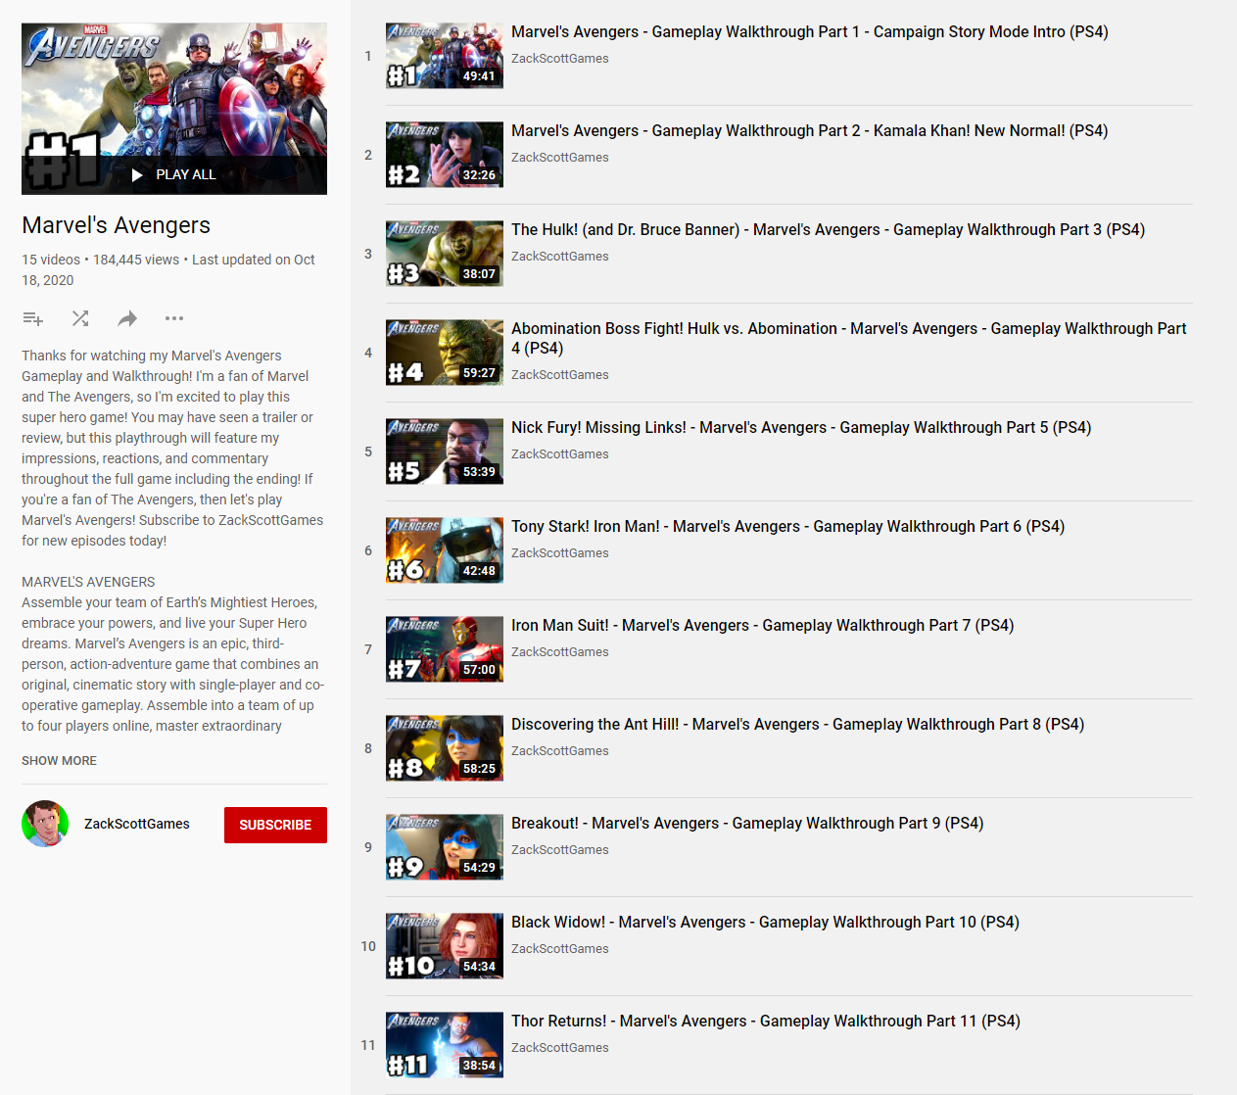Viewport: 1237px width, 1095px height.
Task: Open the Hulk Part 3 video thumbnail
Action: pyautogui.click(x=445, y=254)
